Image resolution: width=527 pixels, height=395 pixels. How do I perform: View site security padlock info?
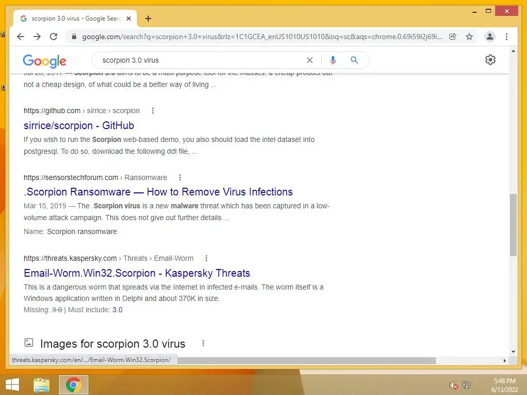point(74,37)
